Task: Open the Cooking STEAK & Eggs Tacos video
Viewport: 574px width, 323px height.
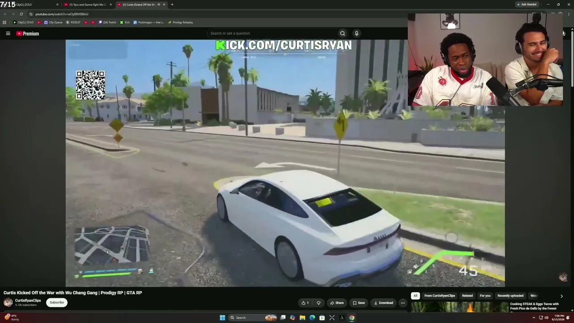Action: click(x=535, y=306)
